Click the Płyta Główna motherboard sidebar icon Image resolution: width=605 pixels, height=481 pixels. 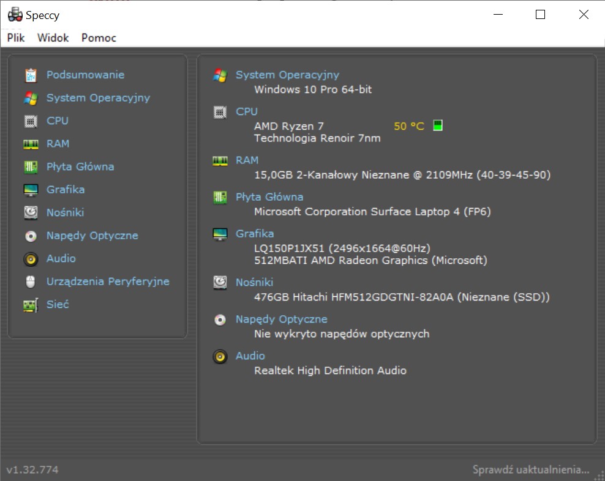pyautogui.click(x=31, y=166)
